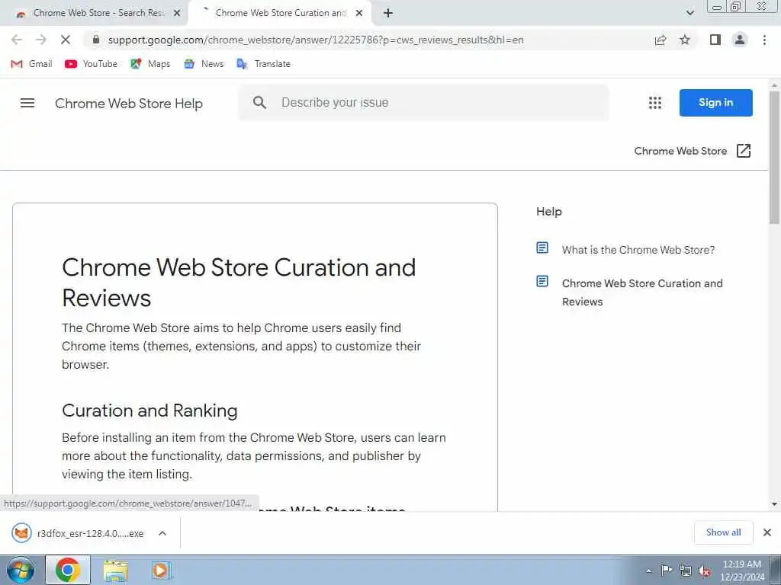Image resolution: width=781 pixels, height=585 pixels.
Task: Click the muted volume tray icon
Action: pos(704,571)
